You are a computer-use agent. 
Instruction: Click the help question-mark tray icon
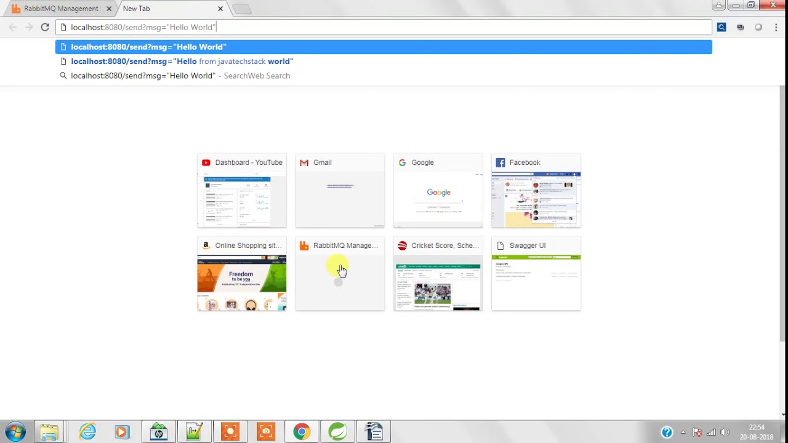pos(667,432)
